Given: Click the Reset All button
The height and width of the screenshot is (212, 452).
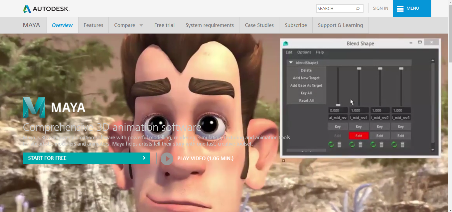Looking at the screenshot, I should click(x=306, y=101).
